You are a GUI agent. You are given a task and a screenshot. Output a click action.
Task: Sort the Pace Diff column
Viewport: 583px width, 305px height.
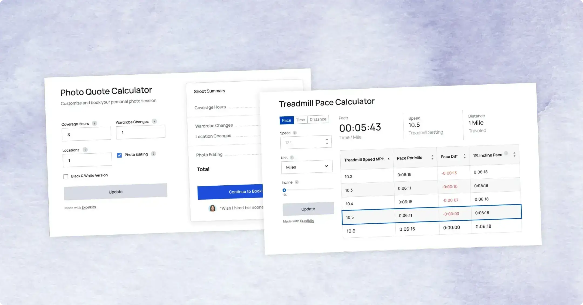(465, 156)
